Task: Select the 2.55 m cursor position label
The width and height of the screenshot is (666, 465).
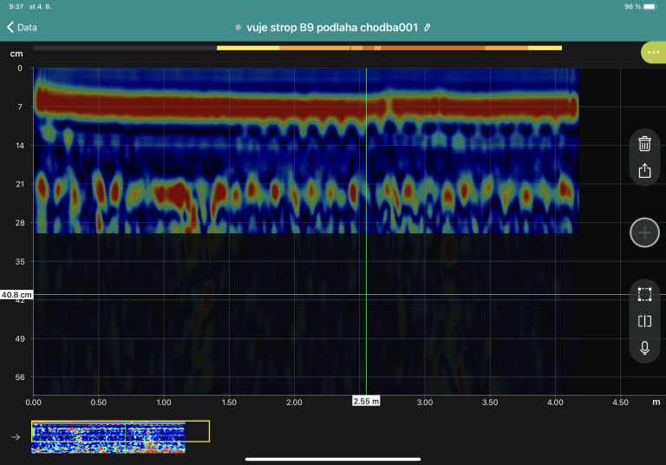Action: click(366, 401)
